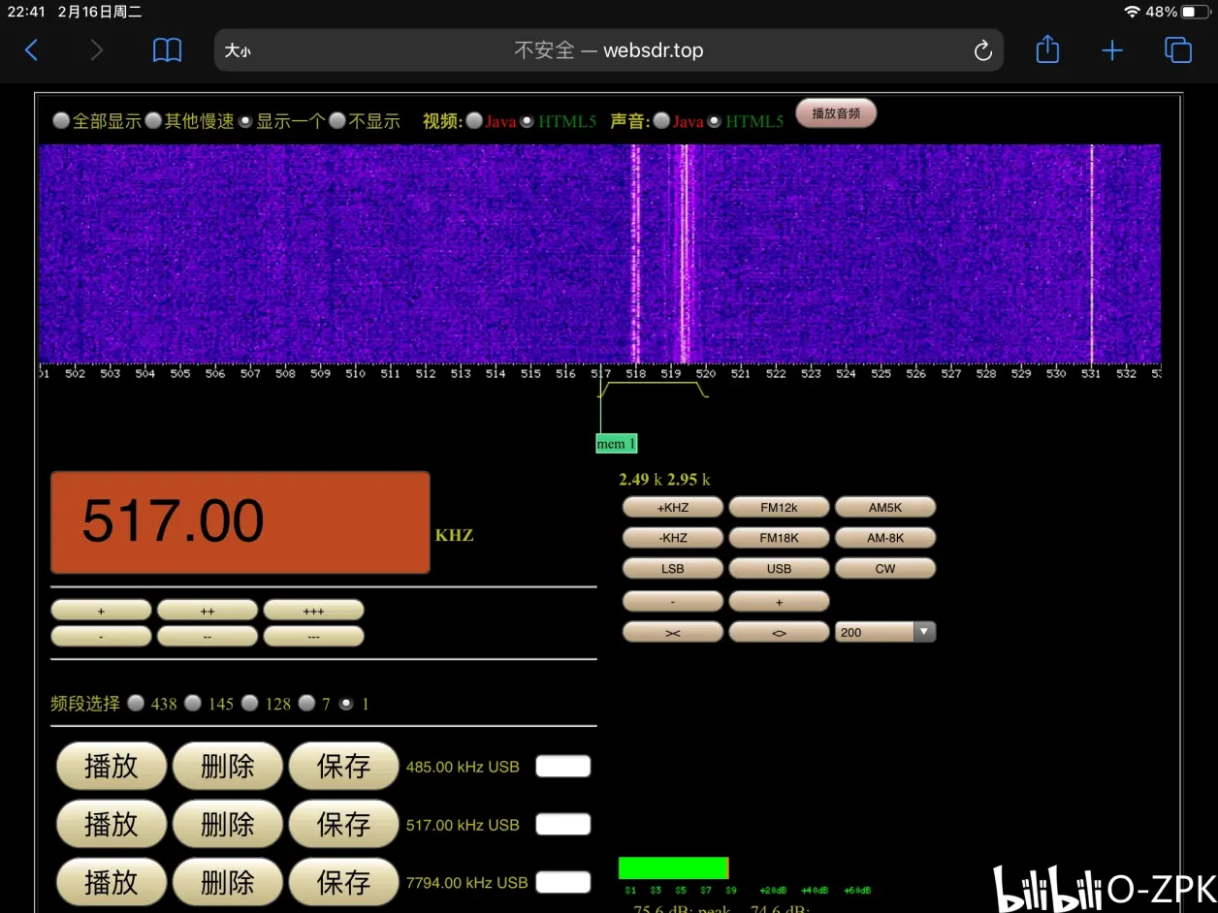Image resolution: width=1218 pixels, height=913 pixels.
Task: Click the ++ tuning step button
Action: (208, 611)
